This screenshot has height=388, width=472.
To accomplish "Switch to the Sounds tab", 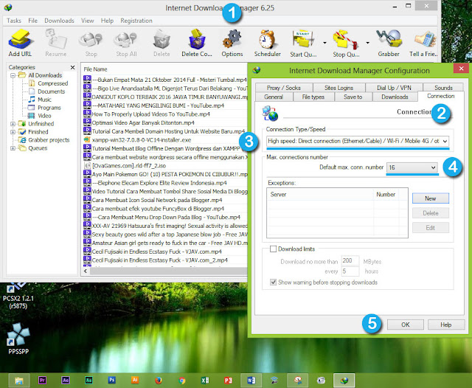I will (443, 88).
